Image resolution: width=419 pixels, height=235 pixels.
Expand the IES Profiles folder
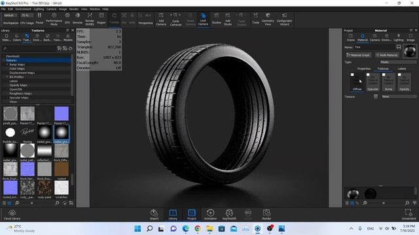(7, 77)
